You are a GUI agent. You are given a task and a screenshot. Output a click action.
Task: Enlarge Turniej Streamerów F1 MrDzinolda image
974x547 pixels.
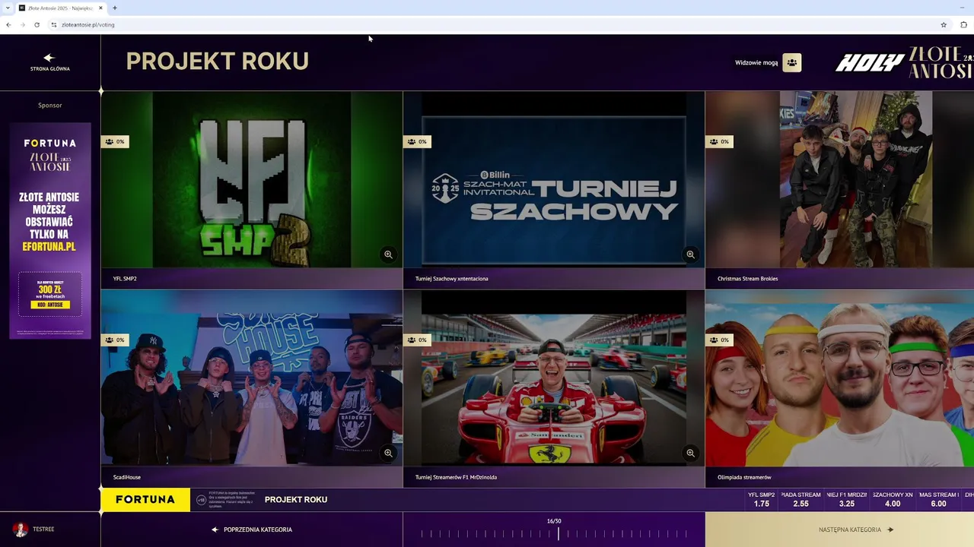pyautogui.click(x=690, y=453)
